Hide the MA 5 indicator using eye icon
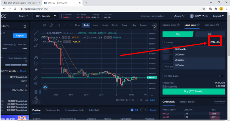230x121 pixels. pyautogui.click(x=63, y=37)
